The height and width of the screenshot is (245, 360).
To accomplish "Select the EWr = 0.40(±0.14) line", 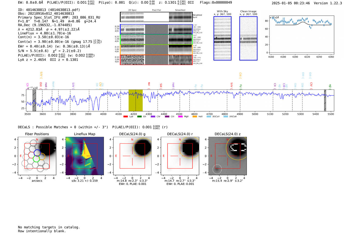I will [x=54, y=47].
